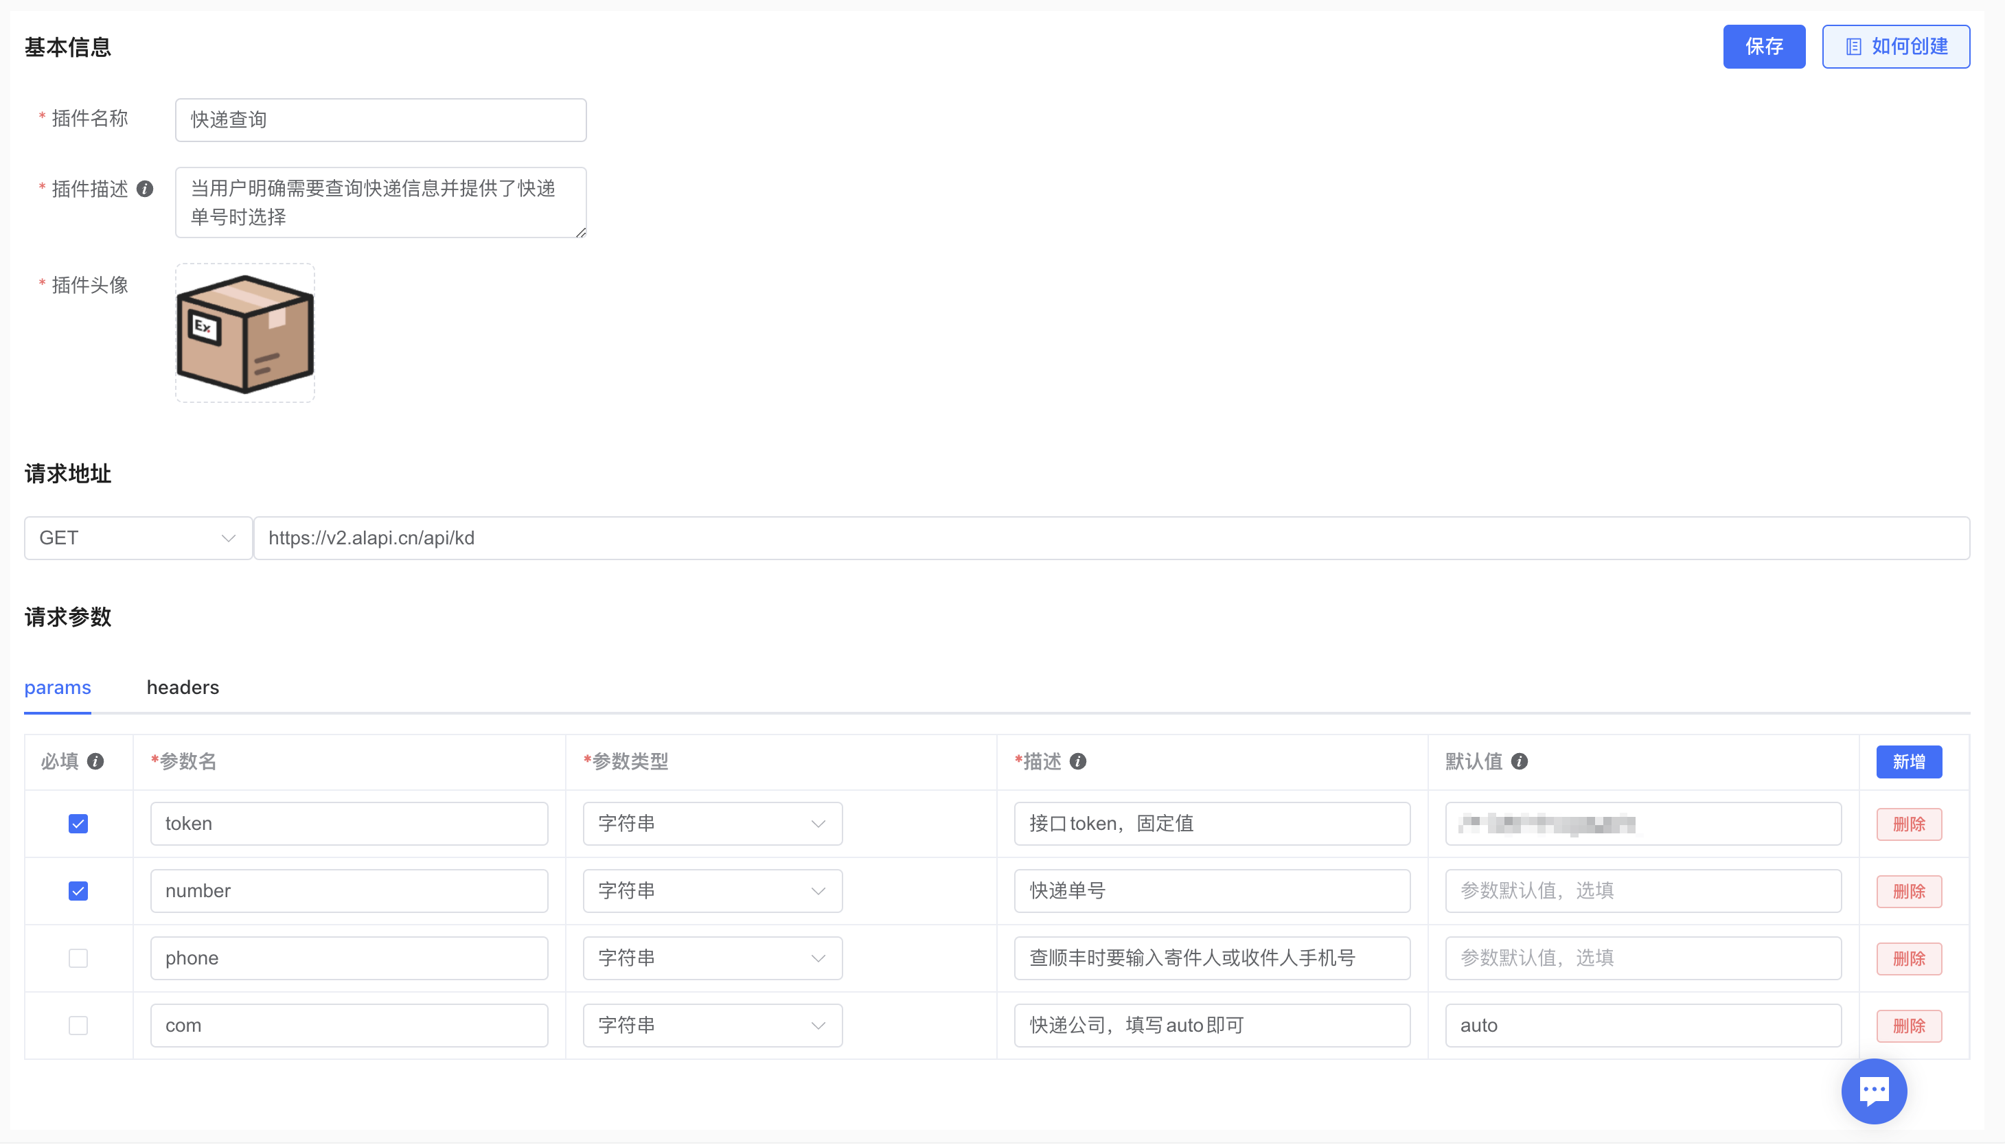Switch to the headers tab
This screenshot has width=2005, height=1145.
click(x=183, y=687)
